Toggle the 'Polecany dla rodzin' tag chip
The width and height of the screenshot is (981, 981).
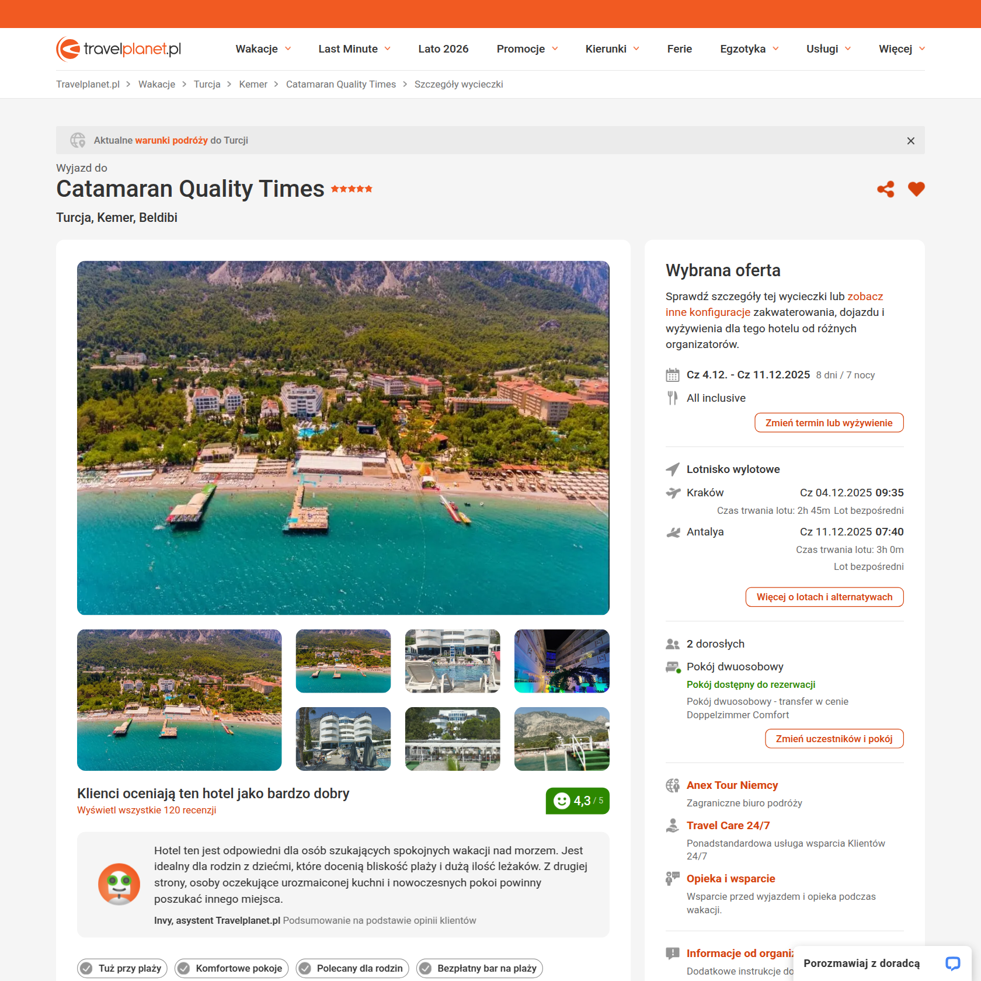click(x=352, y=968)
